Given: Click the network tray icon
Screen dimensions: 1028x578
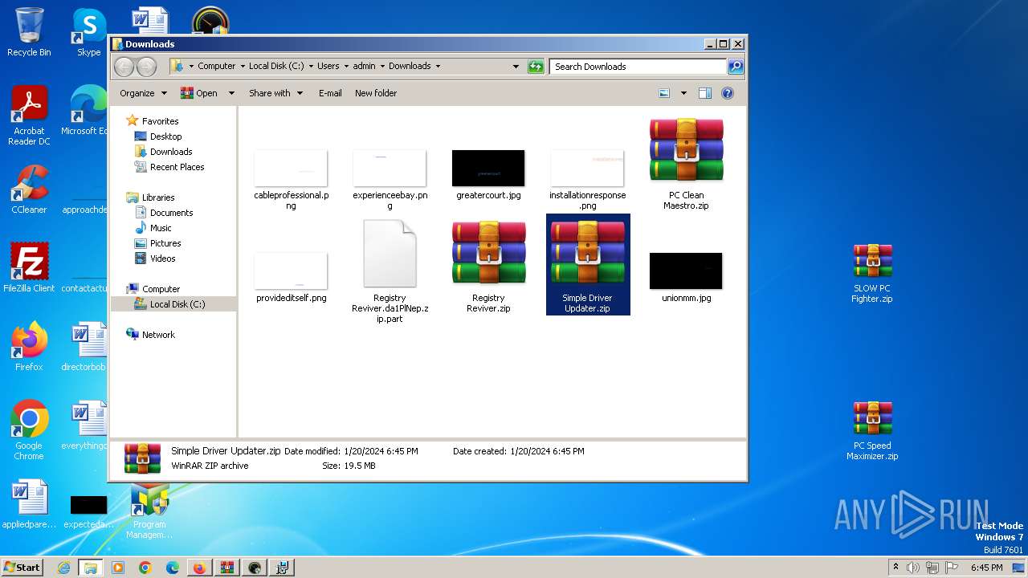Looking at the screenshot, I should click(932, 568).
